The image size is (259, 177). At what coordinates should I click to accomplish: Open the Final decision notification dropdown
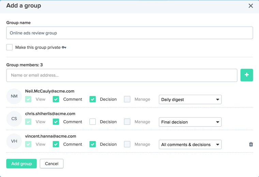[x=190, y=122]
